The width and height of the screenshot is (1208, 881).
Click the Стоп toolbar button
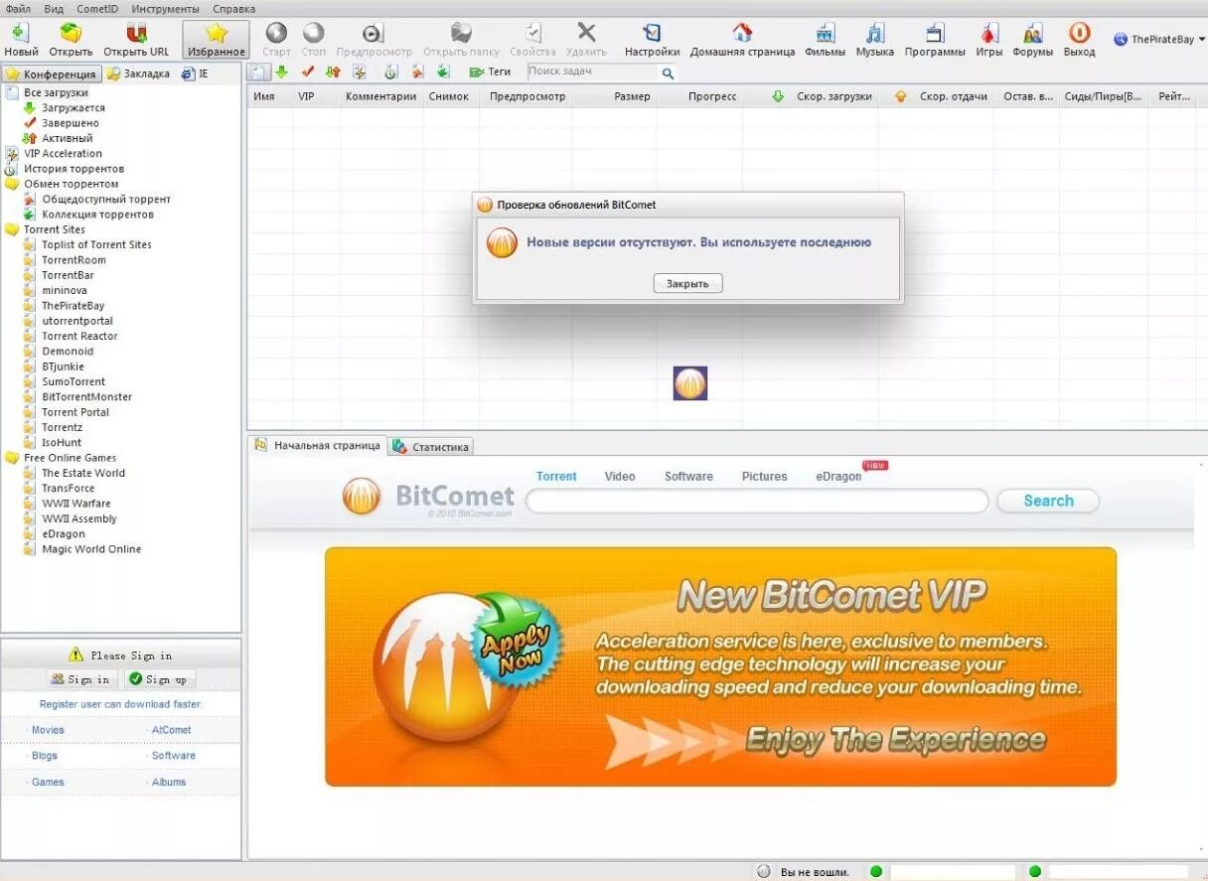[x=313, y=39]
